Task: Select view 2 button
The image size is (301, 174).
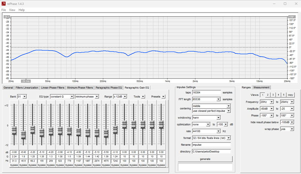Action: point(268,95)
